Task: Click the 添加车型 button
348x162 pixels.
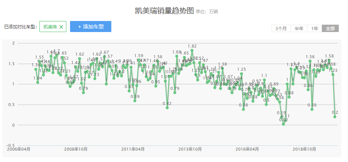Action: [91, 27]
